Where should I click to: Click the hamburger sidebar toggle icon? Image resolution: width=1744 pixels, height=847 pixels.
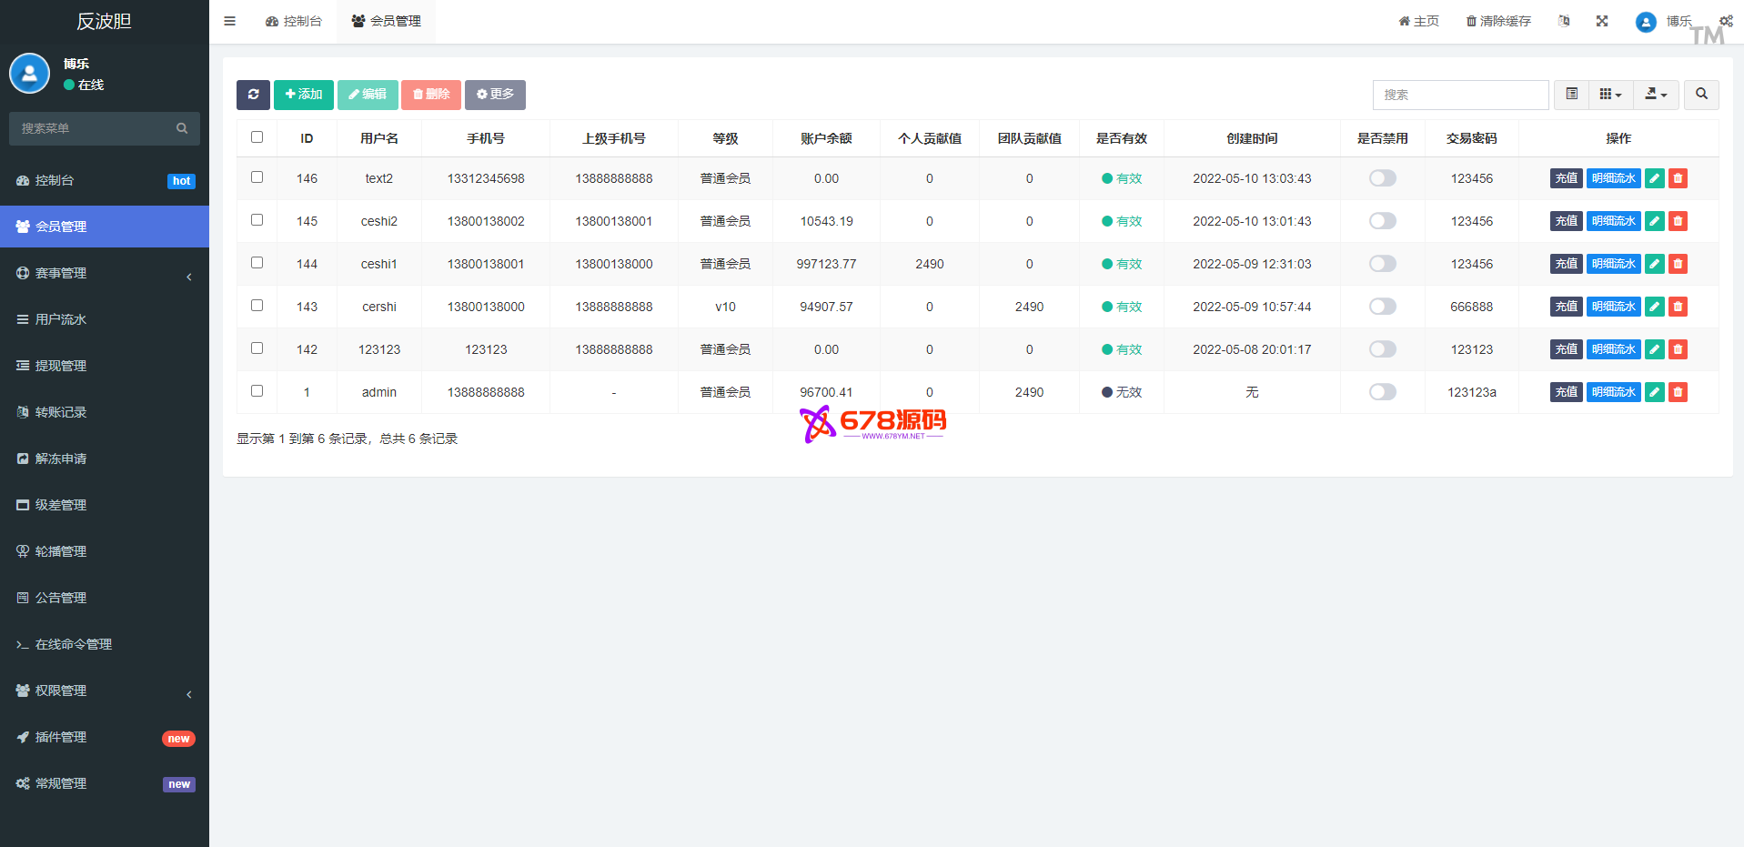tap(230, 21)
